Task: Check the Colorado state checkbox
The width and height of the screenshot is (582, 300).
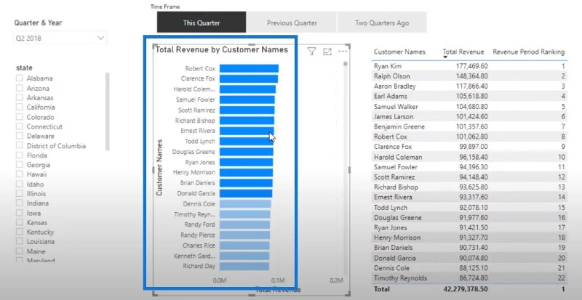Action: pyautogui.click(x=20, y=117)
